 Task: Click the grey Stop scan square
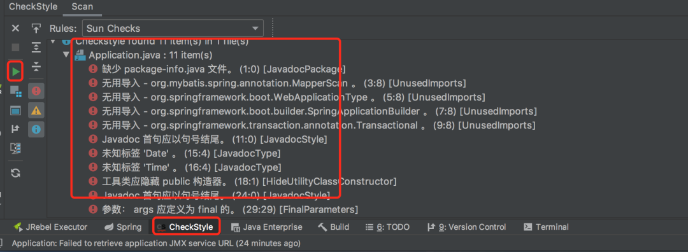[15, 47]
